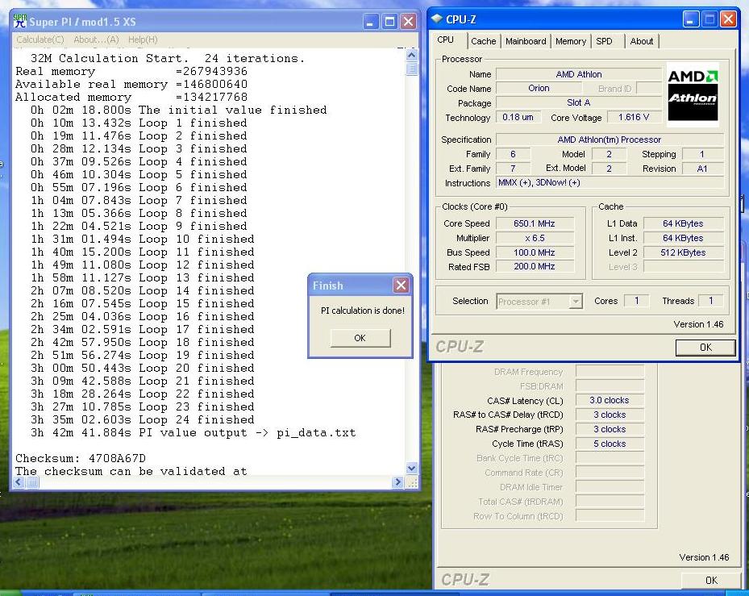Click the Name field AMD Athlon
The image size is (749, 596).
tap(578, 74)
